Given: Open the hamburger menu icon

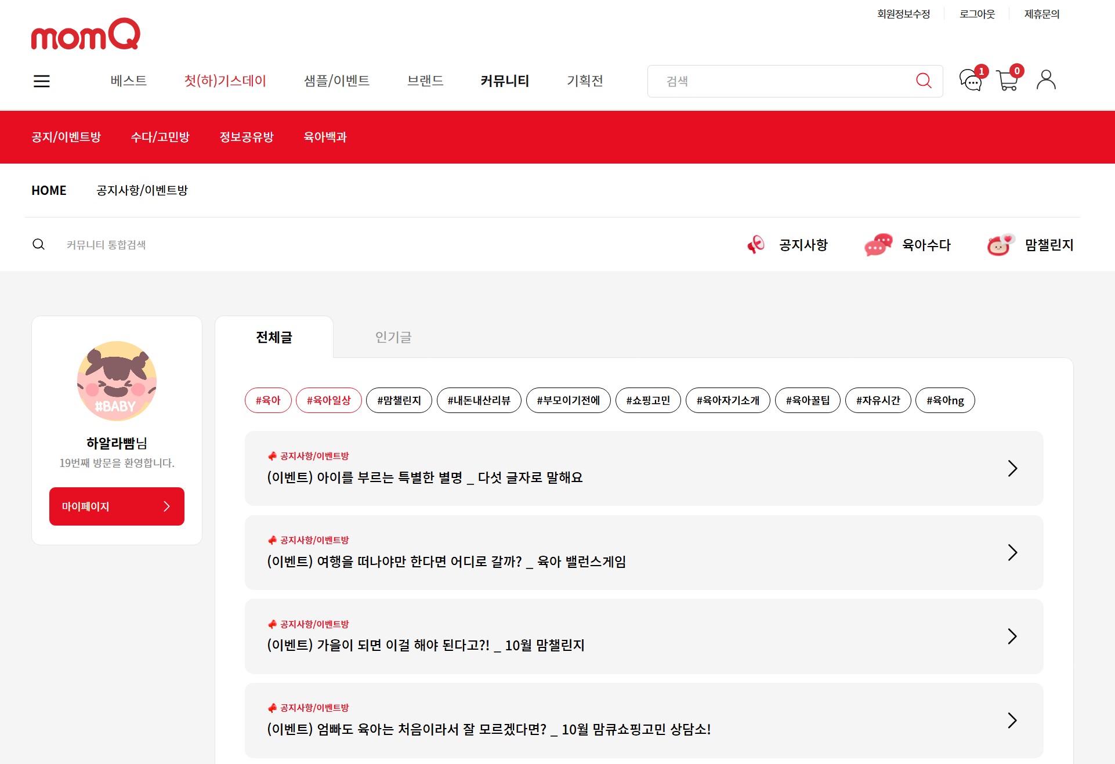Looking at the screenshot, I should tap(41, 81).
